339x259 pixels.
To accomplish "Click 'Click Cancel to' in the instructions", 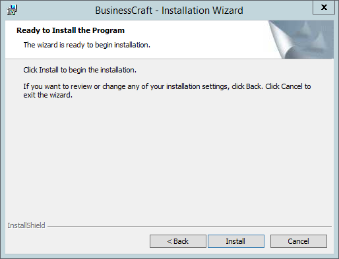I will 288,86.
